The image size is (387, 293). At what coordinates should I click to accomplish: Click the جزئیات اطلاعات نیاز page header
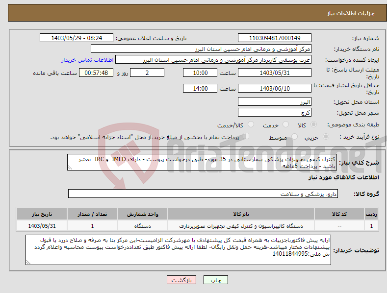point(351,13)
